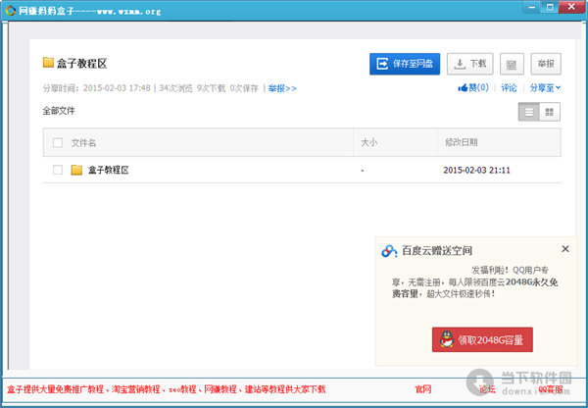The image size is (588, 408).
Task: Switch to list view
Action: click(529, 112)
